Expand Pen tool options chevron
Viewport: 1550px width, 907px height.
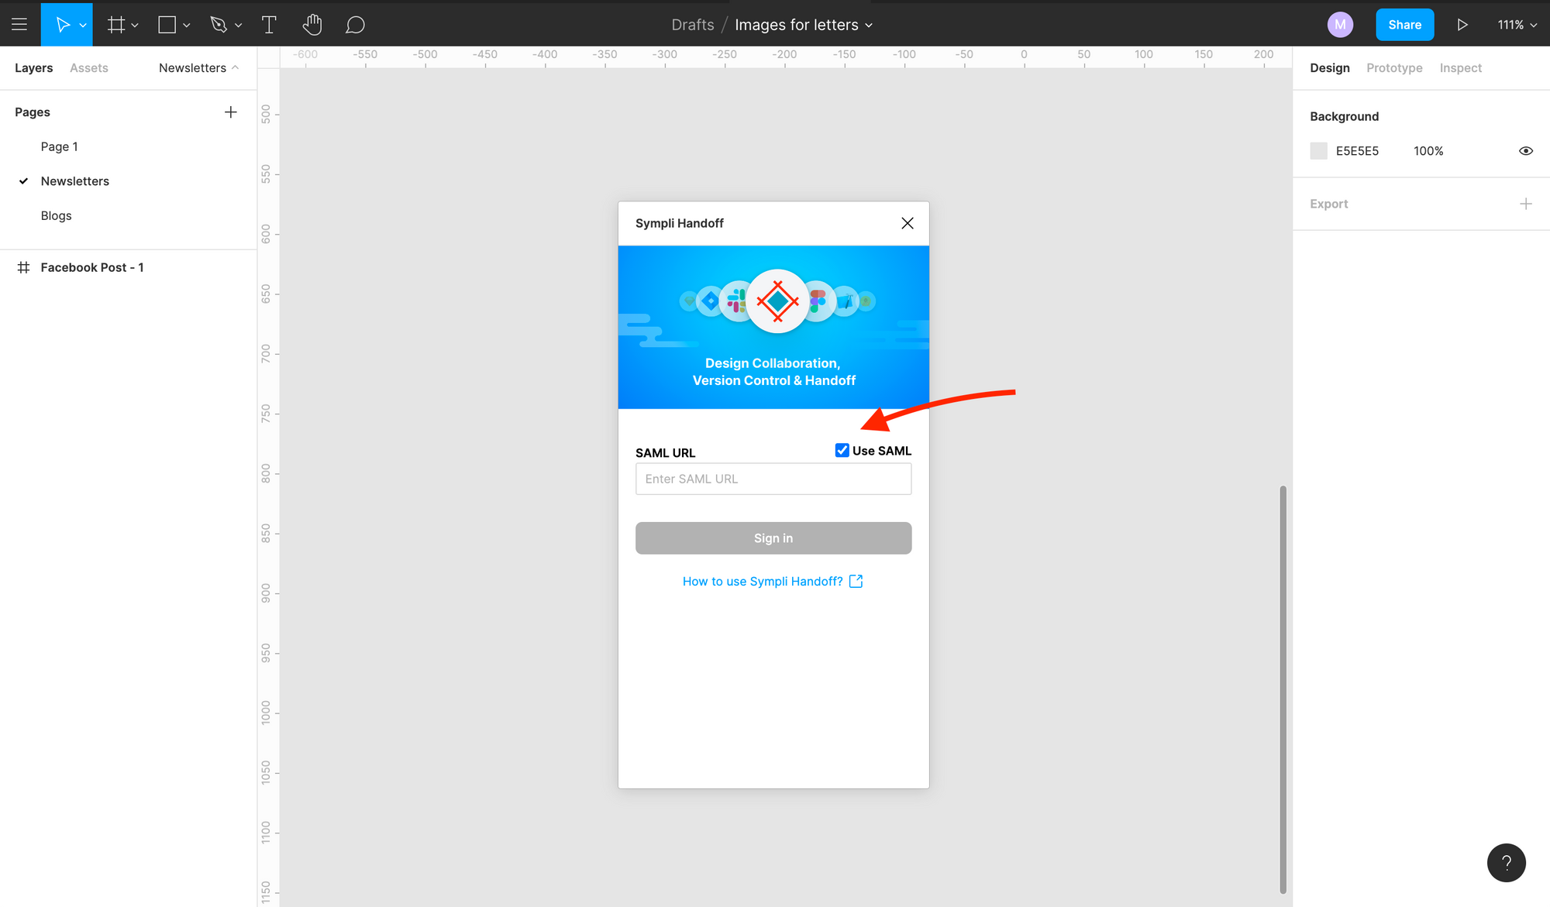238,26
